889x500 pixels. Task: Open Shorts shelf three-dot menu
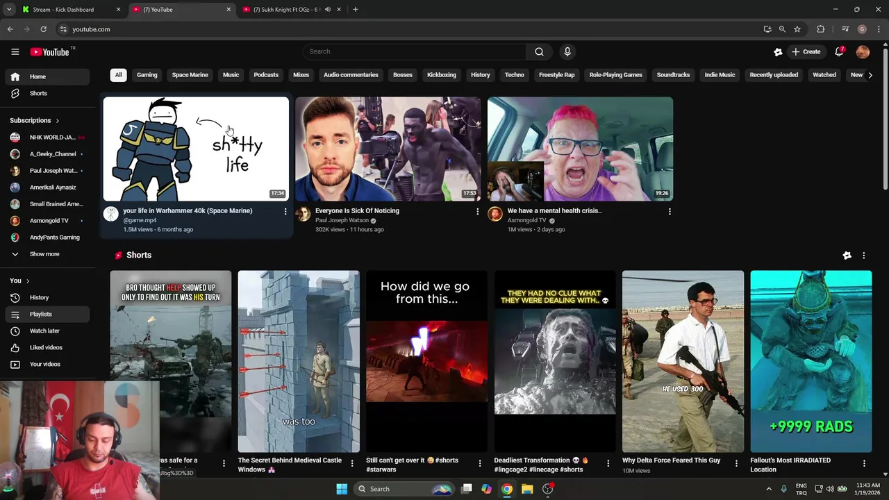863,256
